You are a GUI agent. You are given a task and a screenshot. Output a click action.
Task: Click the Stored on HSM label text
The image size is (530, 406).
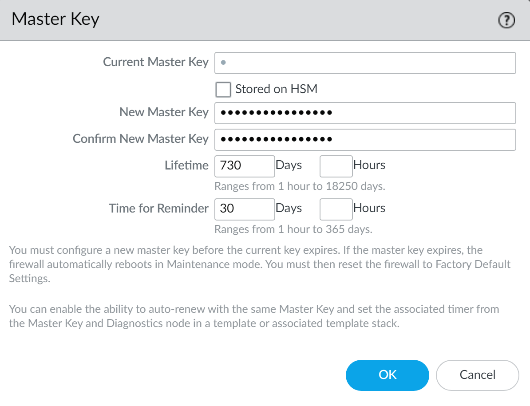(276, 89)
